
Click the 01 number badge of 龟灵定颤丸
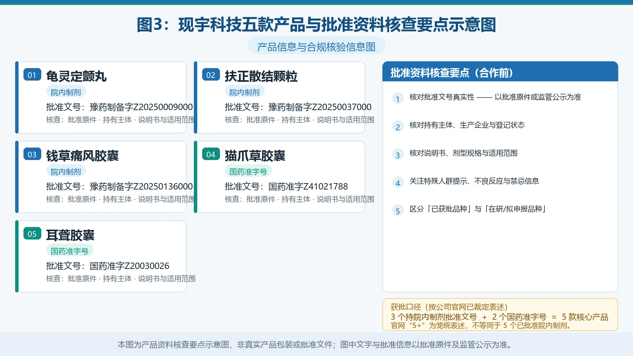(x=32, y=75)
